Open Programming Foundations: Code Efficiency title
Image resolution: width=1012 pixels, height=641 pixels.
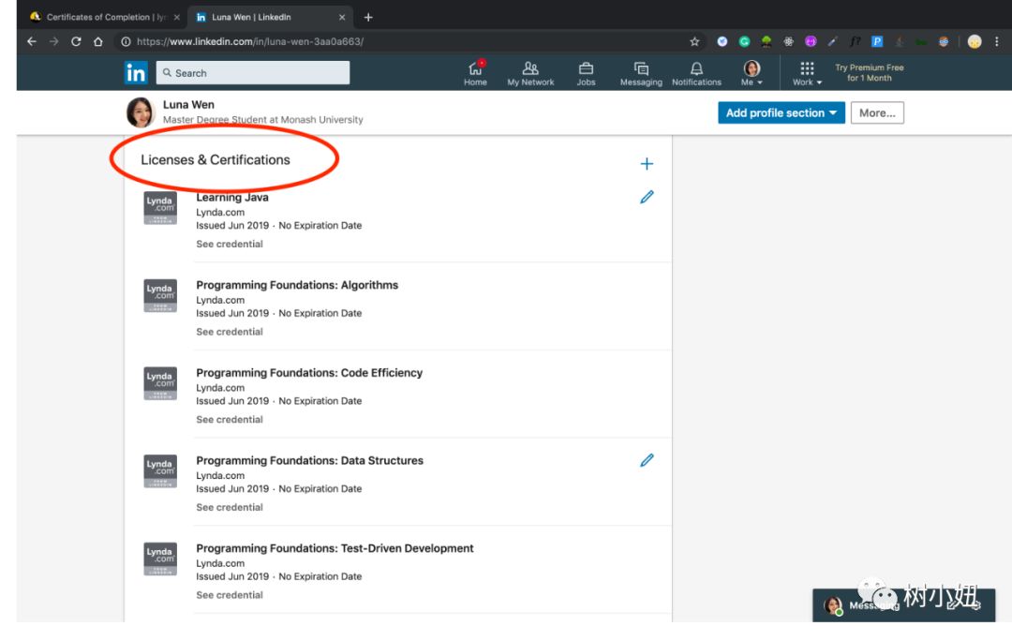point(309,373)
